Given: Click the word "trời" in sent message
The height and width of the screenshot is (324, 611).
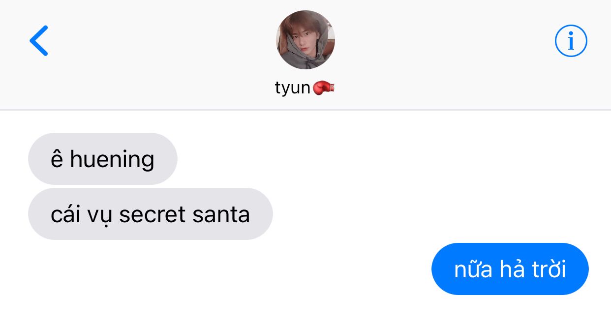Looking at the screenshot, I should point(549,269).
